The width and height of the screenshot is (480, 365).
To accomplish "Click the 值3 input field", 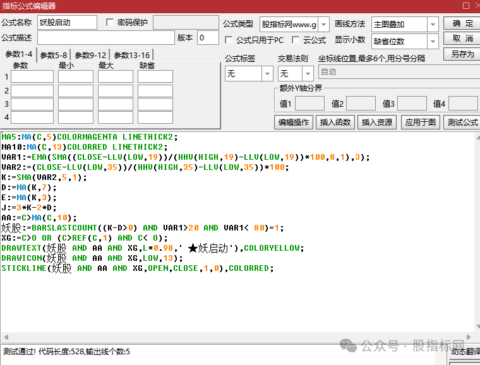I will pos(412,104).
